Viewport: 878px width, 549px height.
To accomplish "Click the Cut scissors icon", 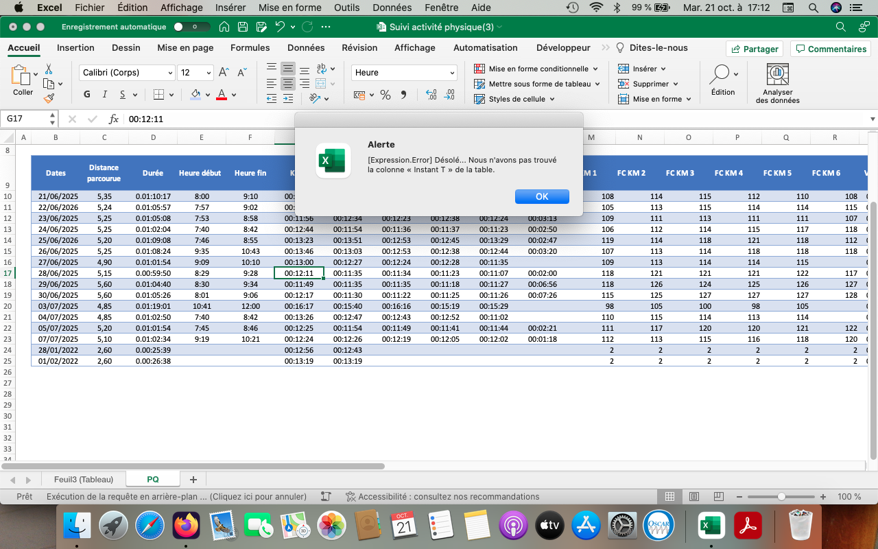I will 49,69.
